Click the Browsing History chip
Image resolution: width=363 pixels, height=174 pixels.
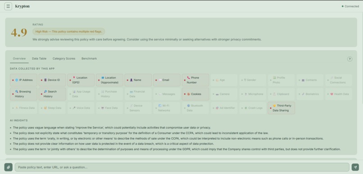tap(23, 94)
